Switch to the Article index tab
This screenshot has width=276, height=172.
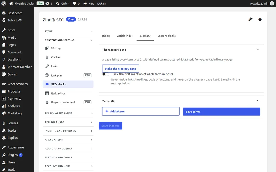coord(125,36)
